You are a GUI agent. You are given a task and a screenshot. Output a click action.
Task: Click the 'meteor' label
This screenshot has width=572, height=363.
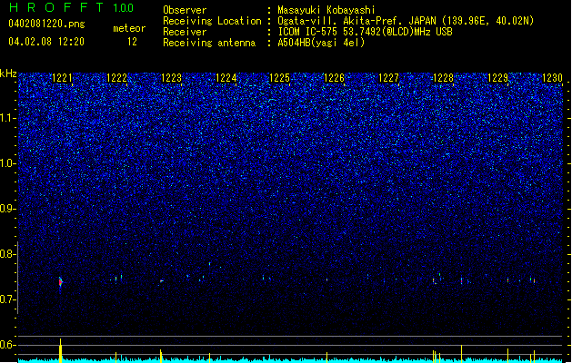129,28
